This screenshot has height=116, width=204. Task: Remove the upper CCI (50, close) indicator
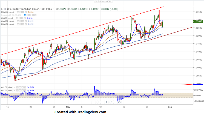click(x=25, y=87)
